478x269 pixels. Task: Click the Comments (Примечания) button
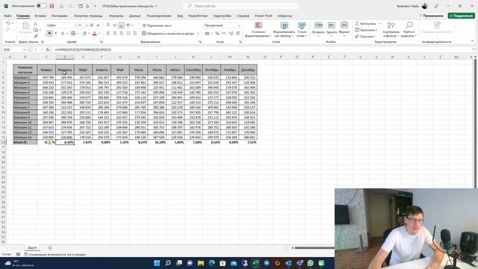(x=431, y=16)
